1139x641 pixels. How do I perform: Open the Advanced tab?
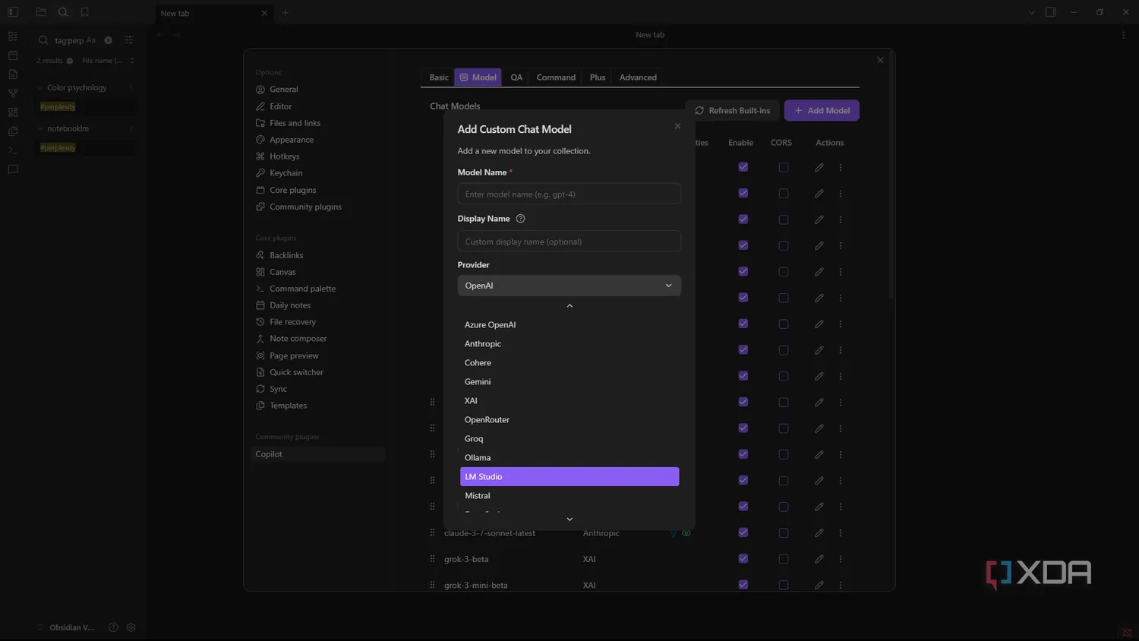(638, 77)
